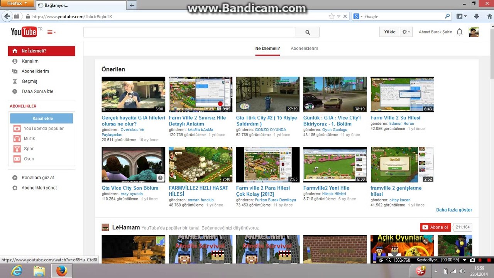The width and height of the screenshot is (494, 278).
Task: Select the "Bağlanıyor..." browser tab
Action: 81,5
